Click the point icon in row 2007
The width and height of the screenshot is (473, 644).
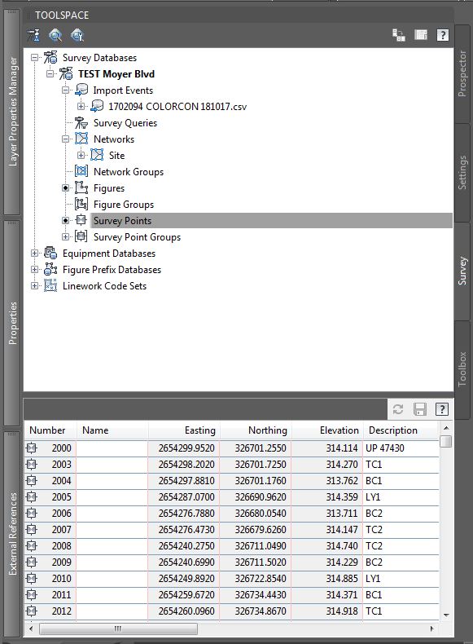pyautogui.click(x=32, y=529)
